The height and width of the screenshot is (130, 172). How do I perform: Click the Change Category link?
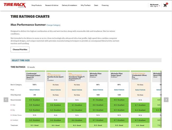53,25
